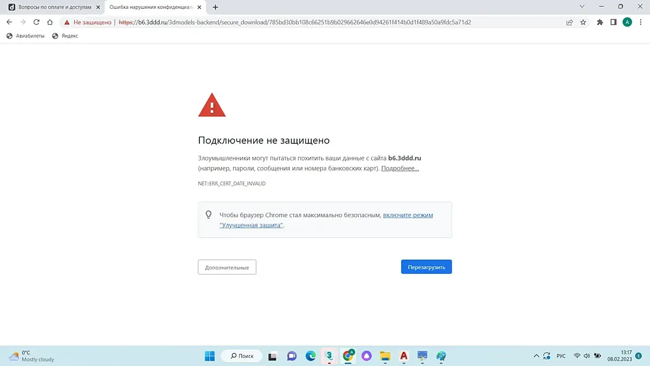
Task: Show hidden system tray icons
Action: (537, 356)
